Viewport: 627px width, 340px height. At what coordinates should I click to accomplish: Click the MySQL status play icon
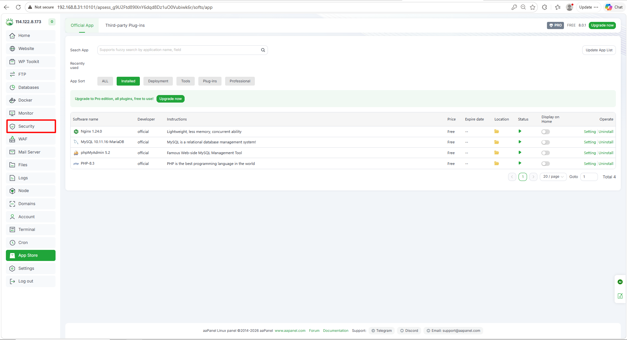coord(520,142)
